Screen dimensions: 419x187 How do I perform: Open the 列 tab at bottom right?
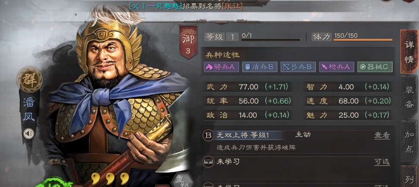(x=409, y=177)
